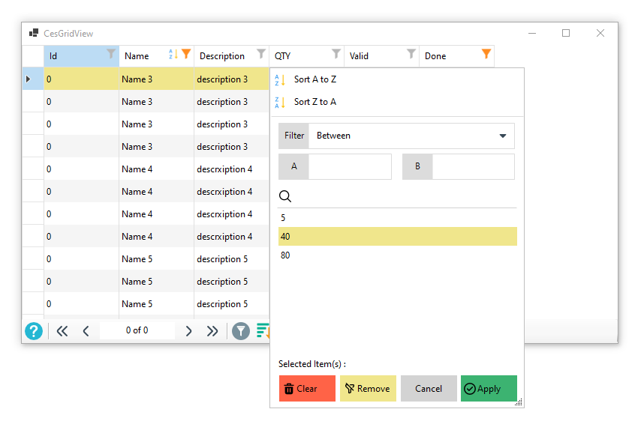
Task: Choose Sort A to Z
Action: coord(314,79)
